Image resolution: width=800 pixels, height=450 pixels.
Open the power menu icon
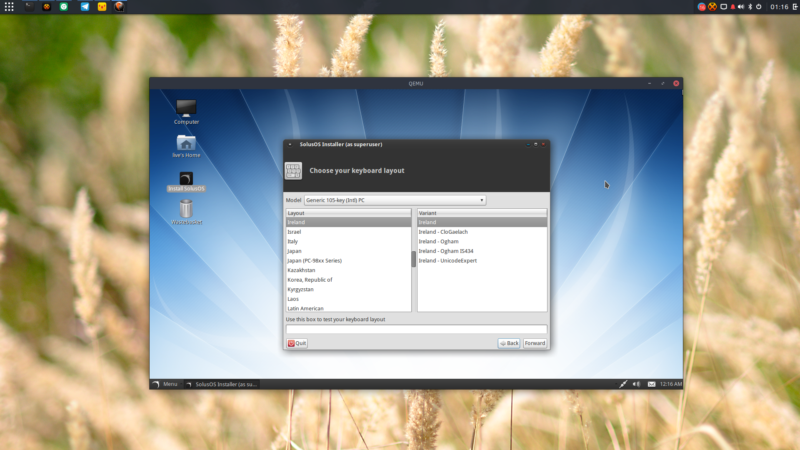point(759,7)
